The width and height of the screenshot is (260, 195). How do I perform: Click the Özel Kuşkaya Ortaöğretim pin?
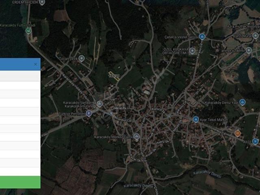pos(192,51)
